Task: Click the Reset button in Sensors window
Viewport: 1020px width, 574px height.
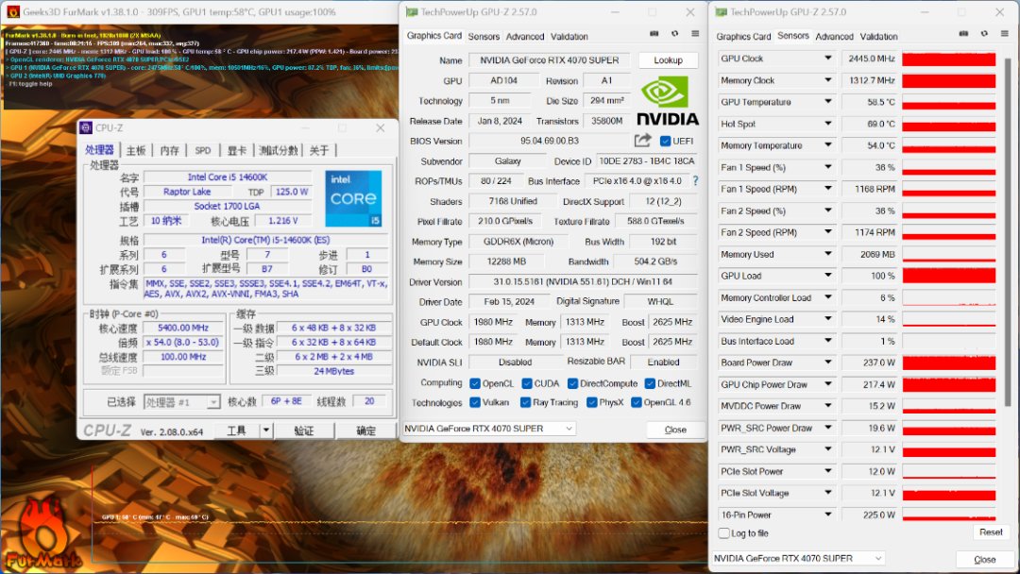Action: point(991,532)
